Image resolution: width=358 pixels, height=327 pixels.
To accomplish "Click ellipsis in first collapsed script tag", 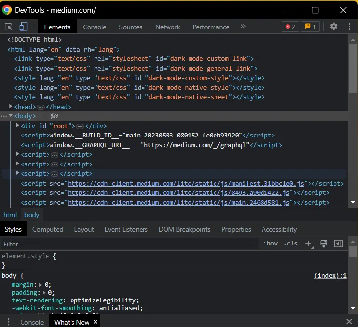I will (54, 155).
